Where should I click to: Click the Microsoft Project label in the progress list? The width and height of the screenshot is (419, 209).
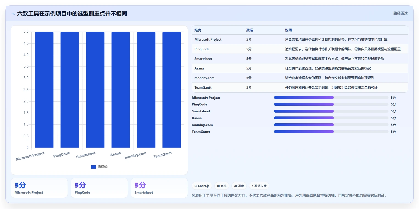pyautogui.click(x=206, y=98)
